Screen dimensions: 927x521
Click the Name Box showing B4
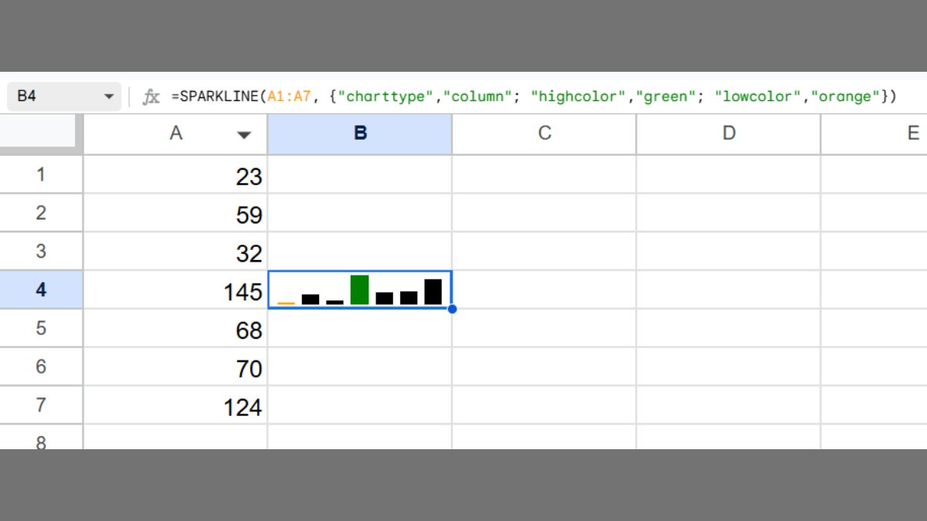point(64,96)
